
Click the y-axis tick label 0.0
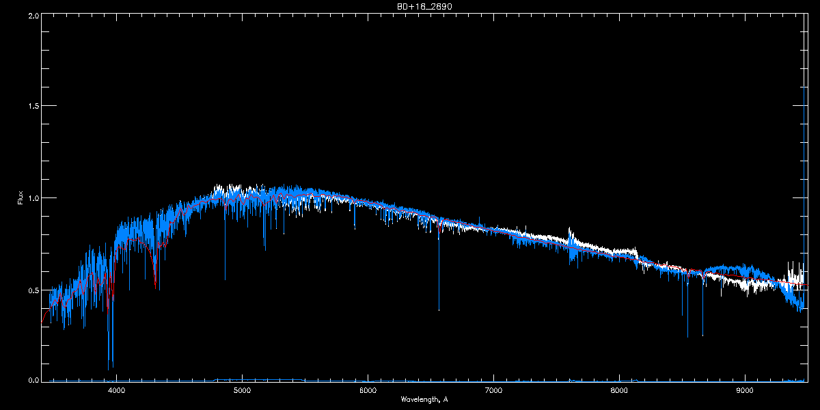point(32,379)
